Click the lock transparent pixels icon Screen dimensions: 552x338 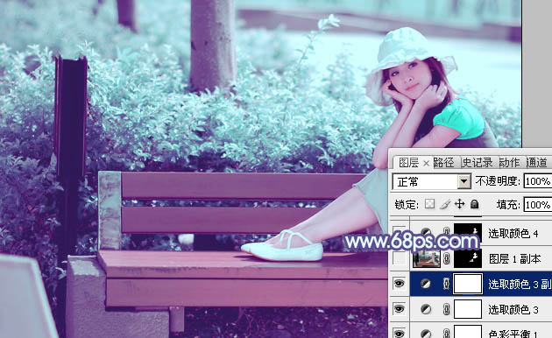tap(429, 204)
